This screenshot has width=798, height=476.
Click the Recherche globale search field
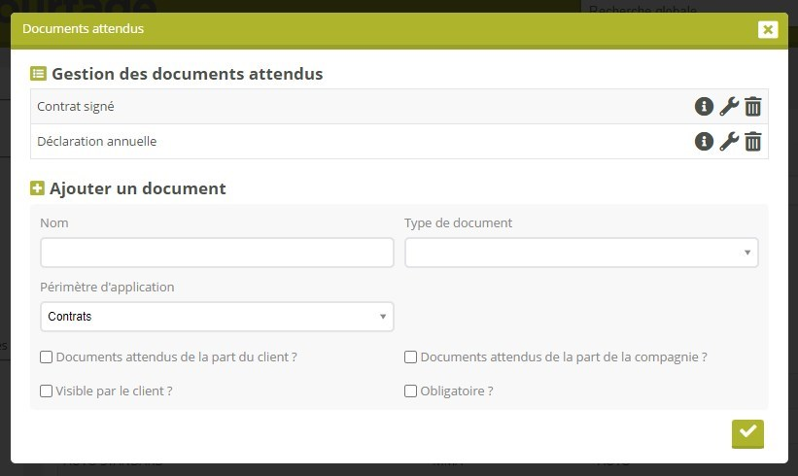point(680,9)
